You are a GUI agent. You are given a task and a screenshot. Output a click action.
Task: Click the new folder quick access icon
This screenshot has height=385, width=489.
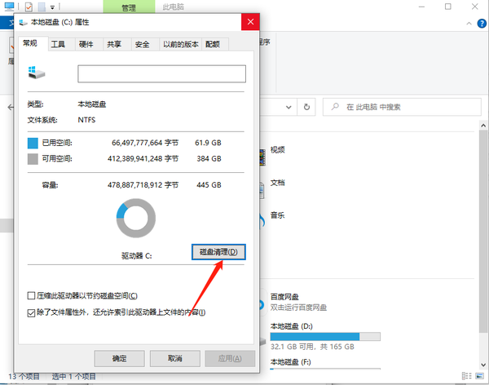click(x=42, y=7)
